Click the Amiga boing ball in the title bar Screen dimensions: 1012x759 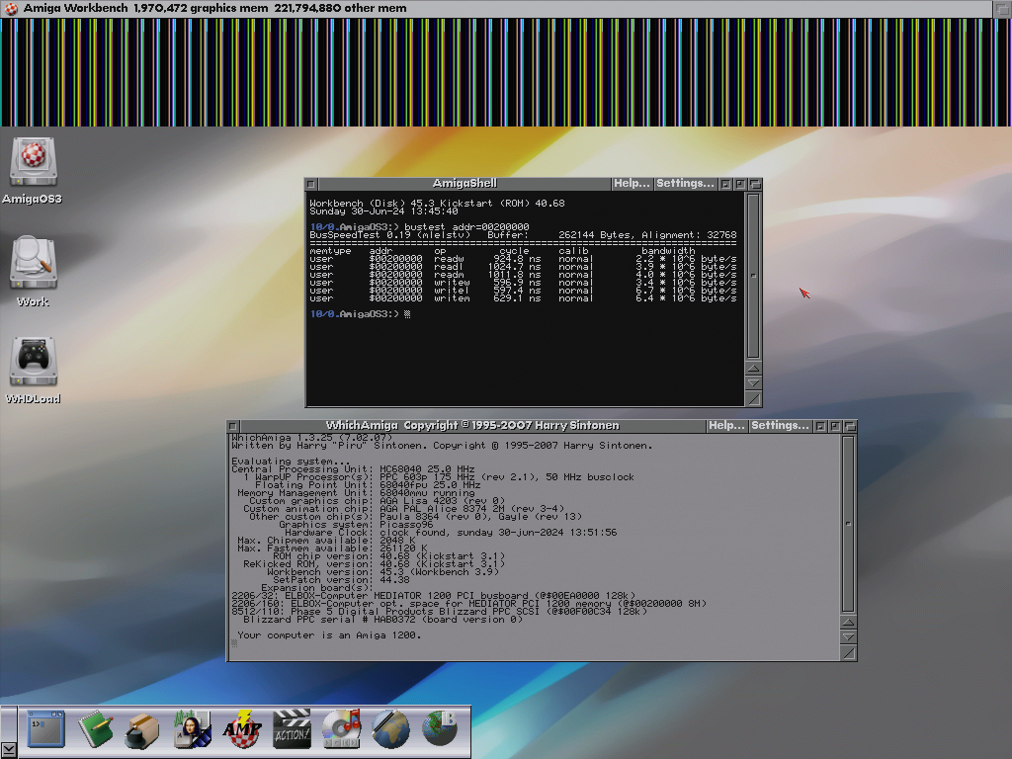point(11,8)
